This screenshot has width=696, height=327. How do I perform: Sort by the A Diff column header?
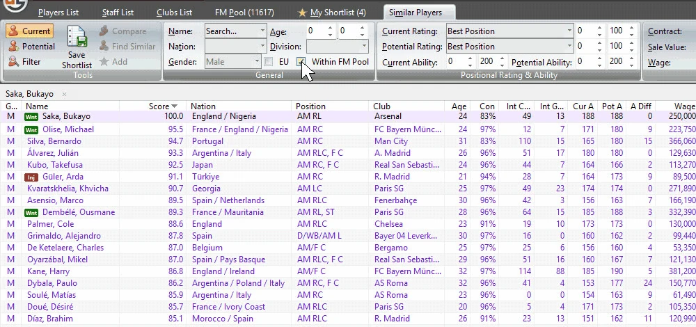tap(640, 106)
